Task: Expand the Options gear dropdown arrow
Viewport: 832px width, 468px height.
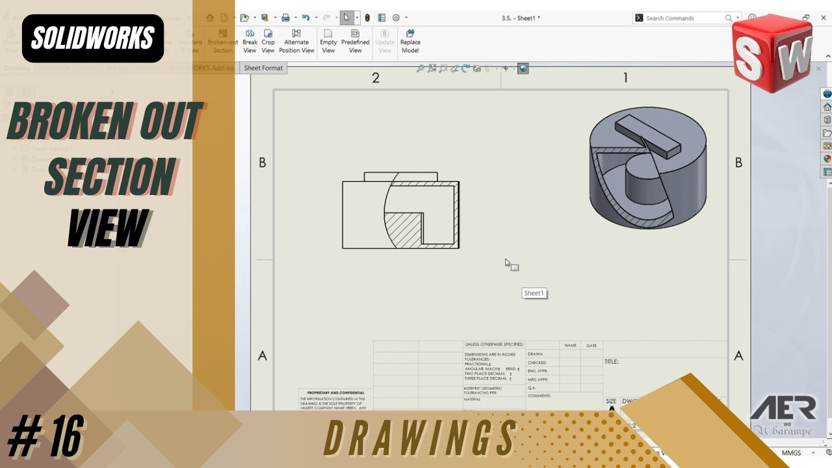Action: 406,18
